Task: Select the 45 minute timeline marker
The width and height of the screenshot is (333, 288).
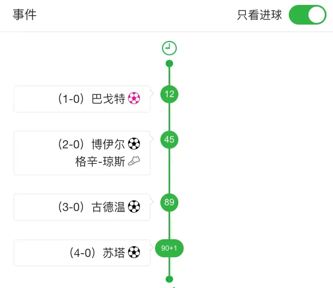Action: (x=169, y=140)
